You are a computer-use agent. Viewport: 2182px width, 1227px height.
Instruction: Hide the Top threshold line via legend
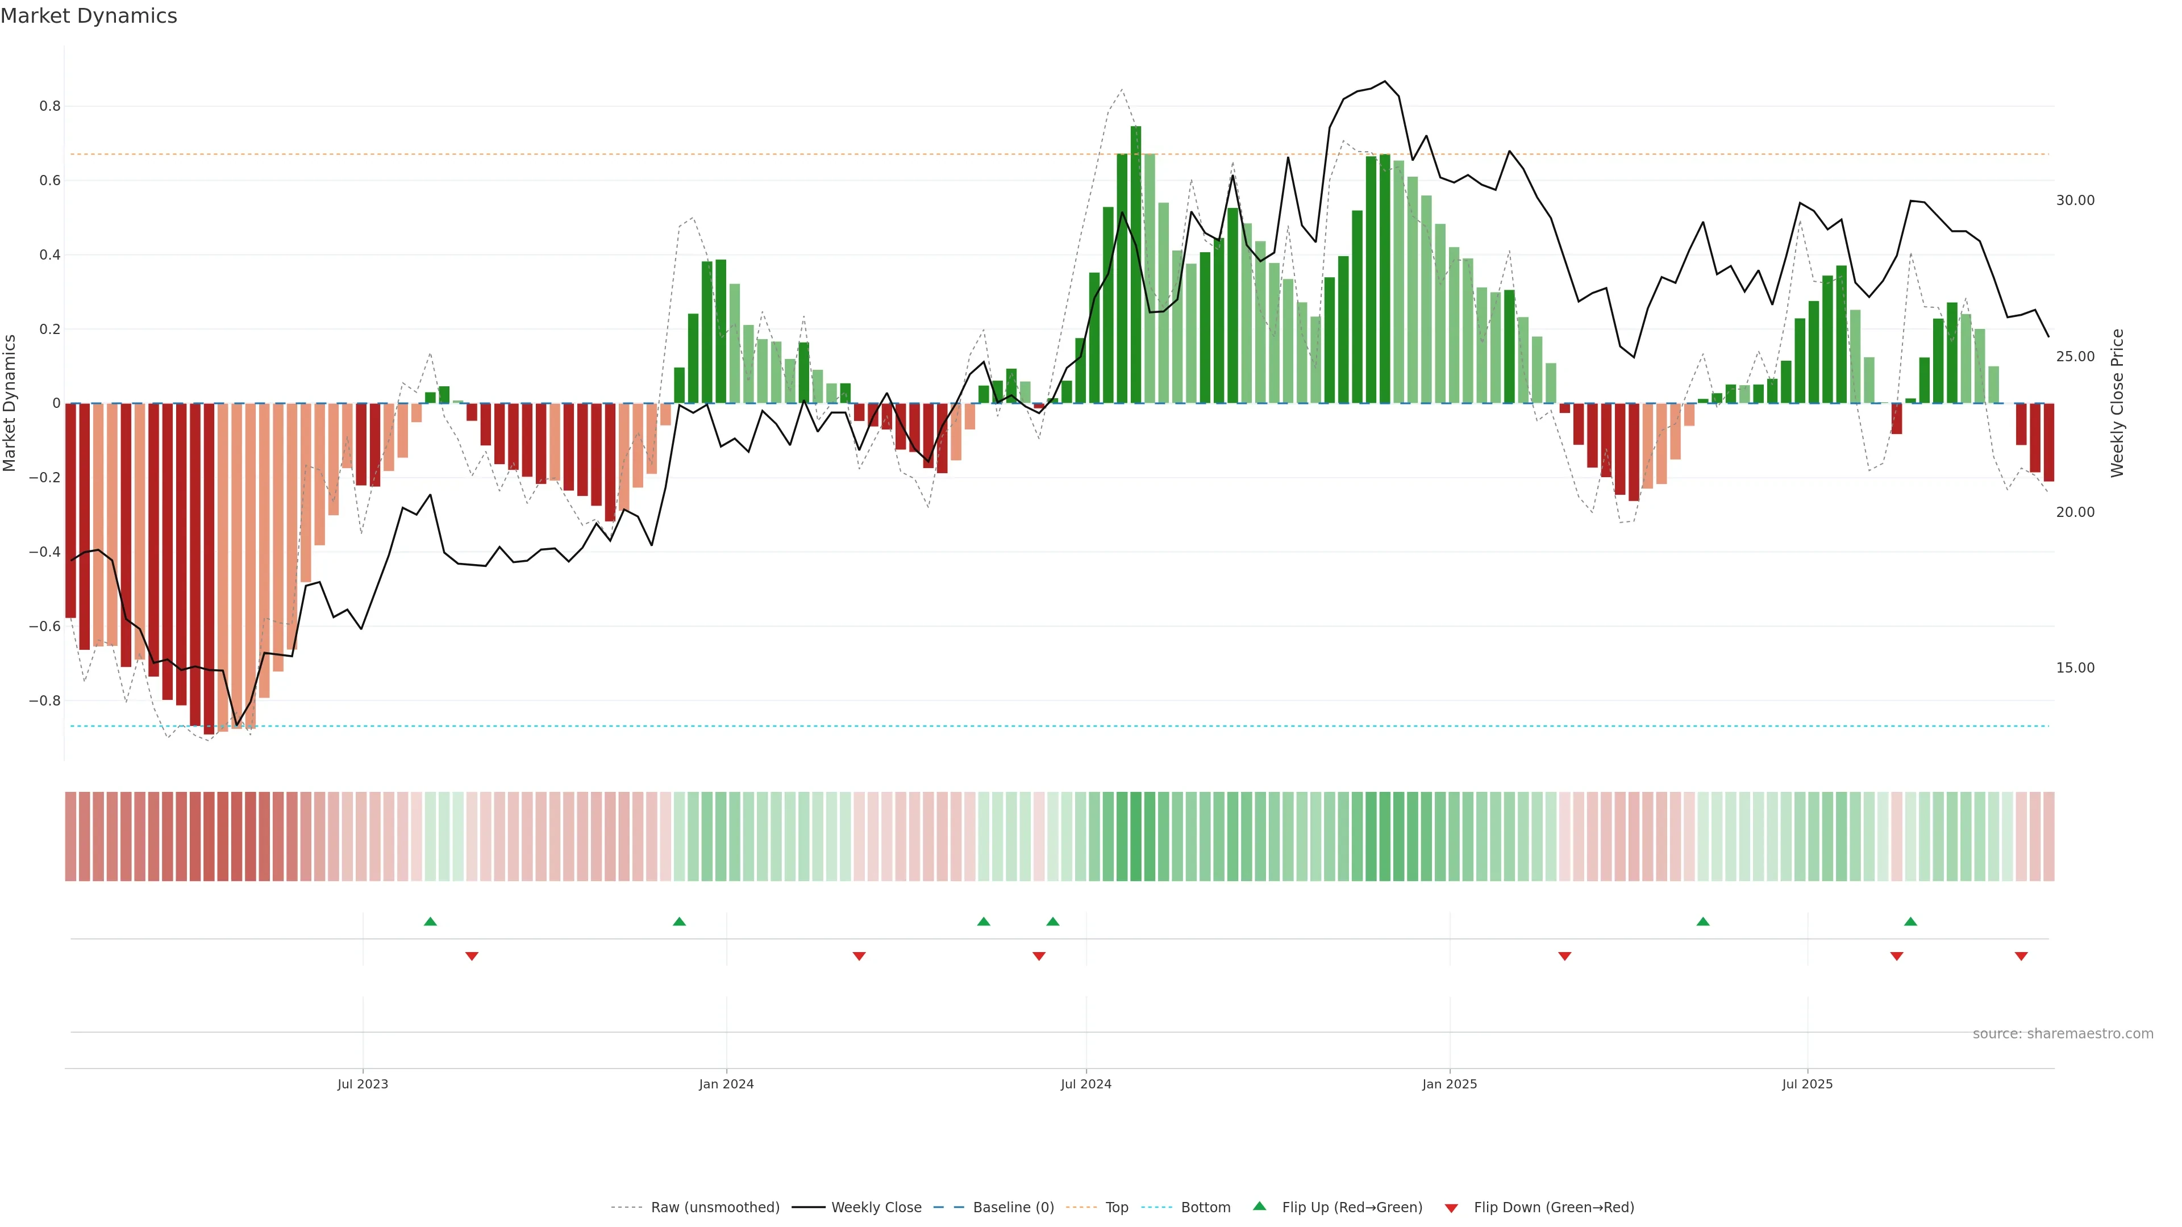pyautogui.click(x=1117, y=1208)
